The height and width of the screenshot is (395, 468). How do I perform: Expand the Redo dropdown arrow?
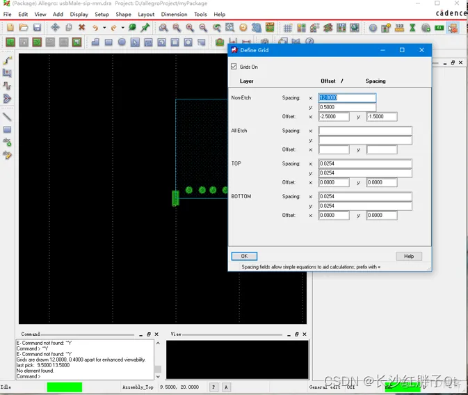122,28
